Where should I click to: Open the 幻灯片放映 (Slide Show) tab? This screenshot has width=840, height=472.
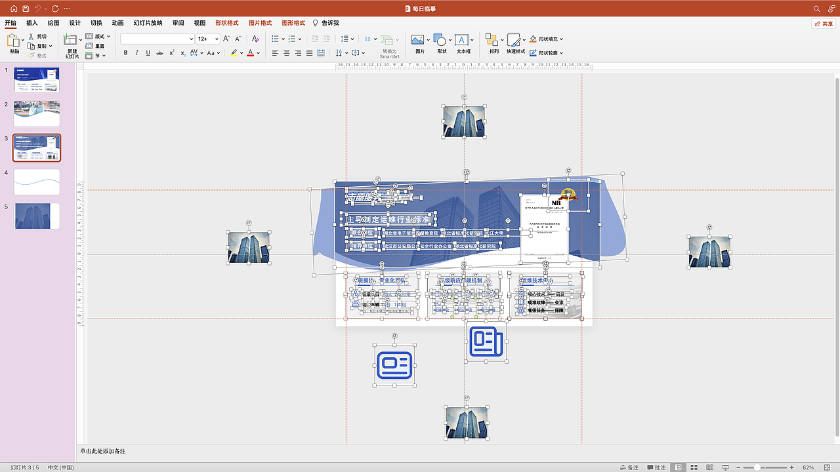148,23
